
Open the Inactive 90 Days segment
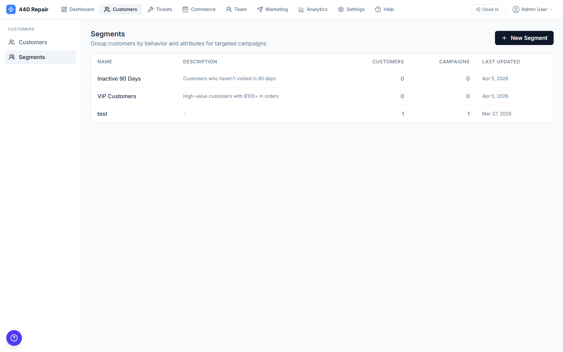pyautogui.click(x=119, y=79)
